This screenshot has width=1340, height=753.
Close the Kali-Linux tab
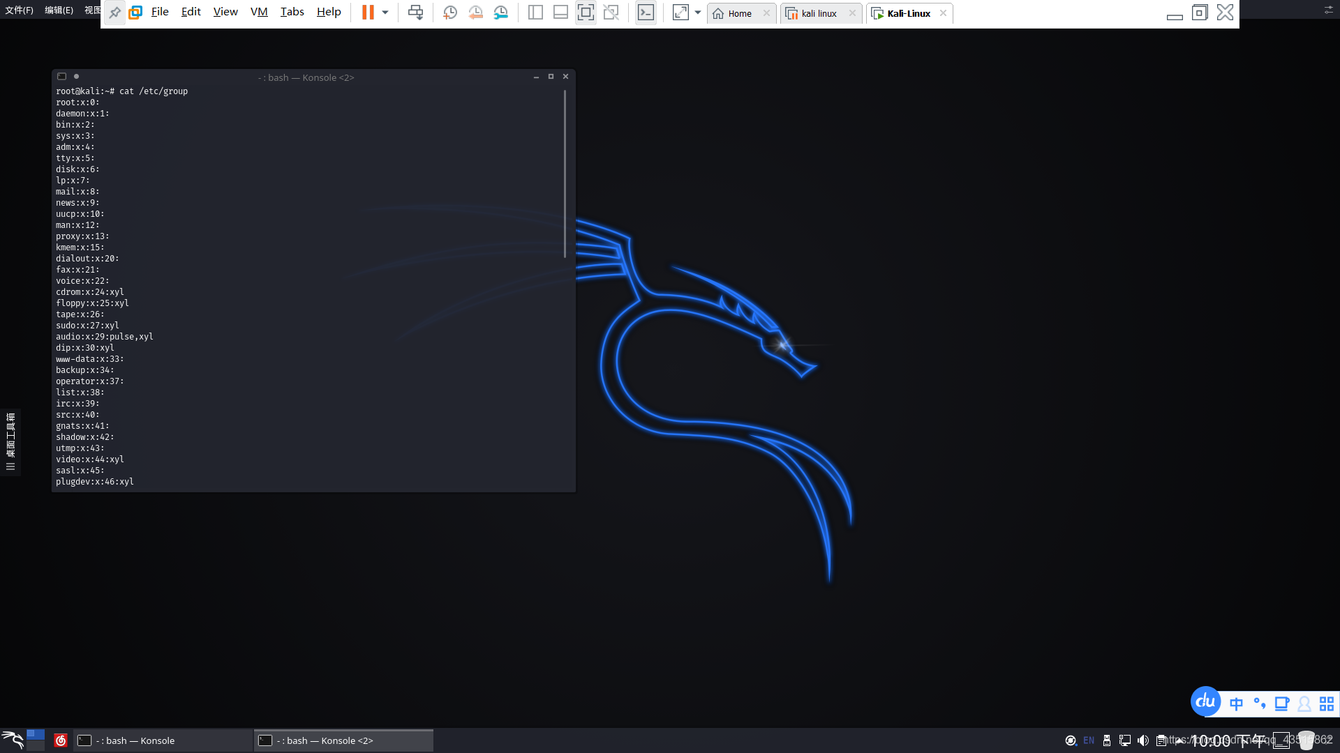coord(943,13)
